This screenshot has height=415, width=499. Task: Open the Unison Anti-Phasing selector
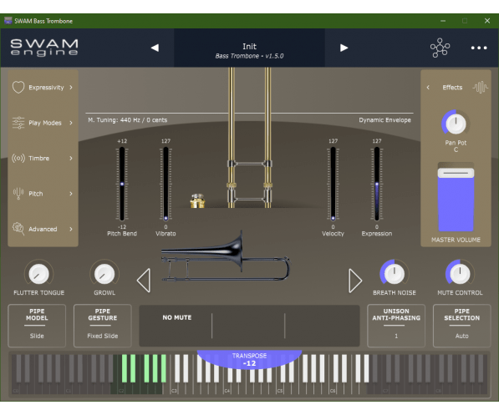[x=396, y=326]
